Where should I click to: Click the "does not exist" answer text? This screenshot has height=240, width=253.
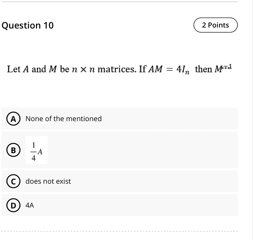pos(48,181)
